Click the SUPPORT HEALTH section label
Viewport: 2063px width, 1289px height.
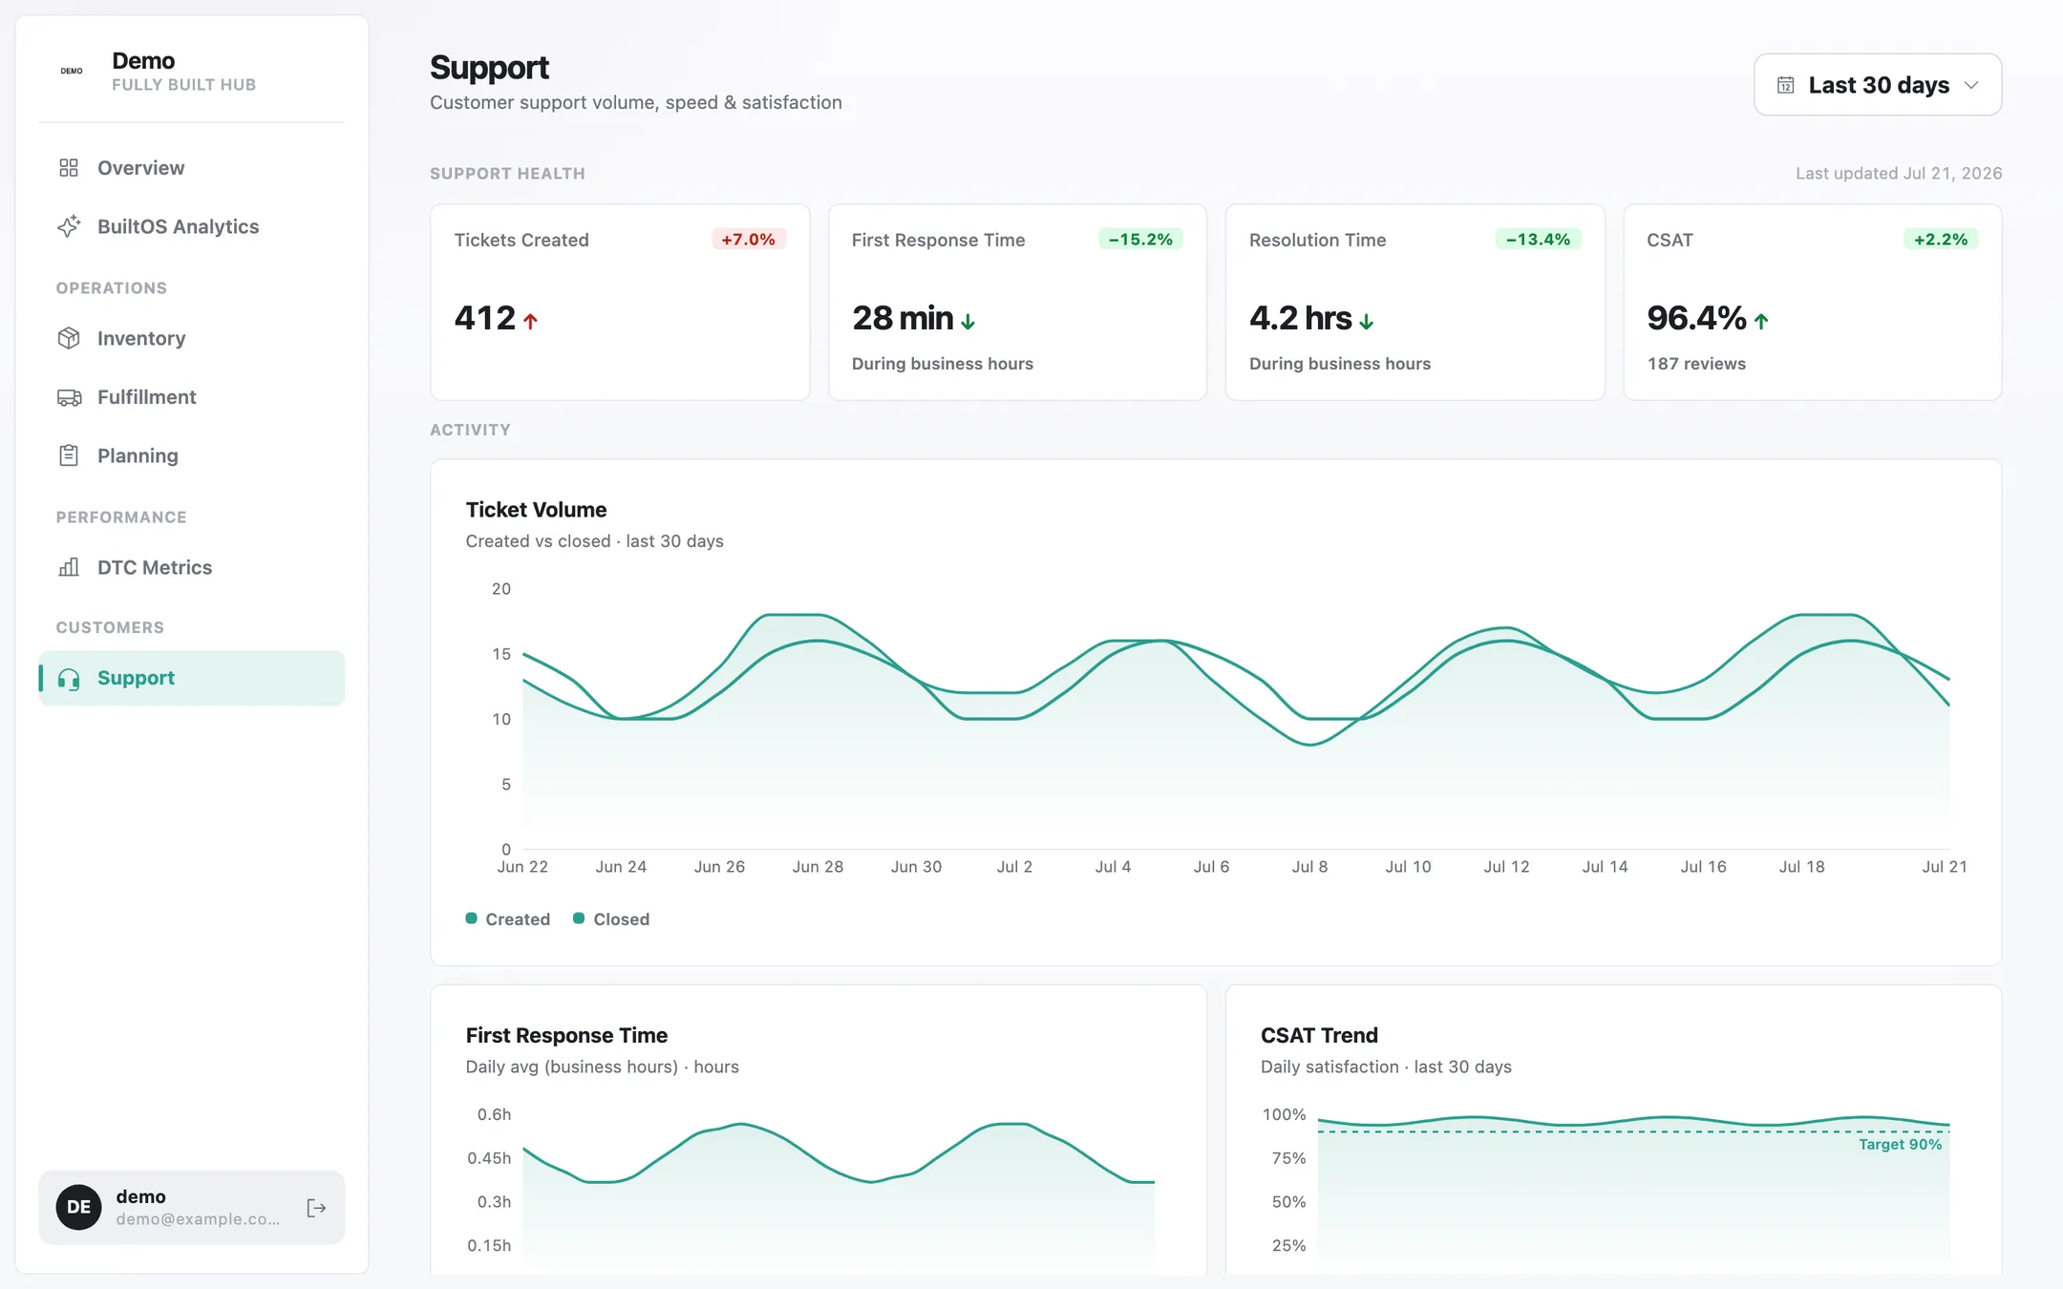(507, 174)
